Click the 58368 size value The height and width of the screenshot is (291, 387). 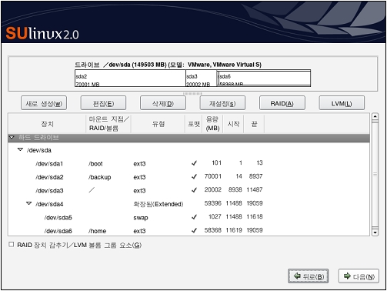pos(213,230)
